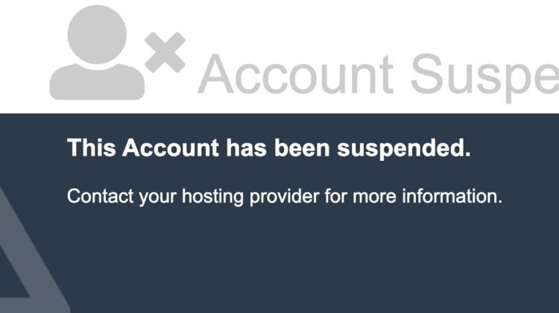Click the word Account in gray title
The height and width of the screenshot is (313, 559).
[x=296, y=74]
